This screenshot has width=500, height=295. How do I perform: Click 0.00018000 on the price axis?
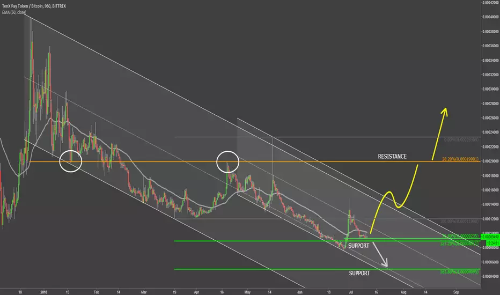(x=490, y=176)
